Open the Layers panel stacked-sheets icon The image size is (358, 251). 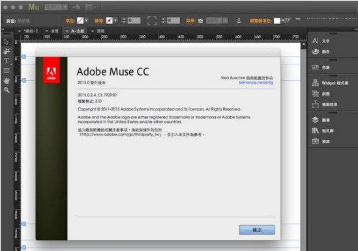point(316,120)
